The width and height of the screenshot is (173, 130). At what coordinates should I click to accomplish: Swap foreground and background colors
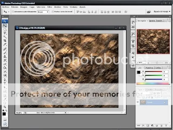point(6,110)
